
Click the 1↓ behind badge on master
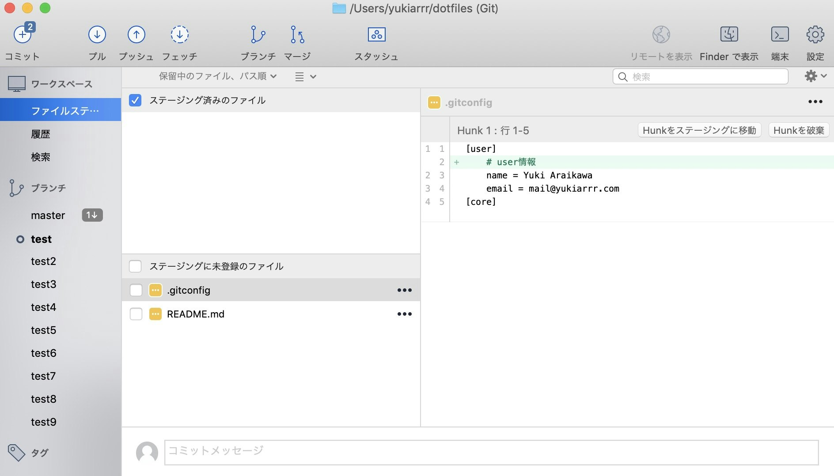(92, 215)
